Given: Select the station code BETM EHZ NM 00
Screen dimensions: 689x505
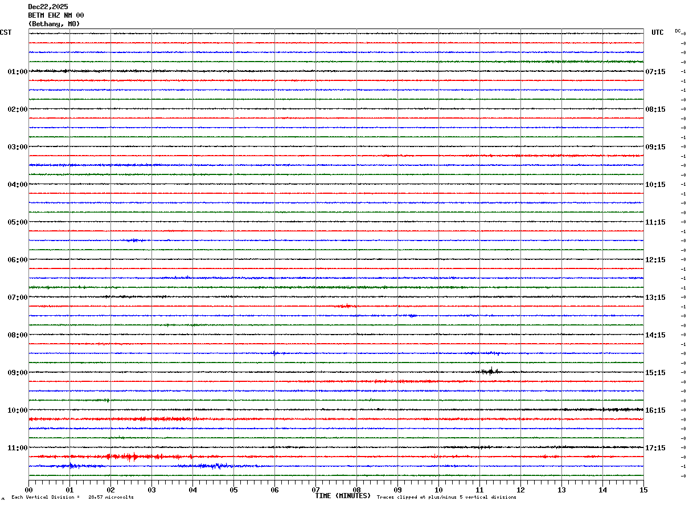Looking at the screenshot, I should coord(56,15).
